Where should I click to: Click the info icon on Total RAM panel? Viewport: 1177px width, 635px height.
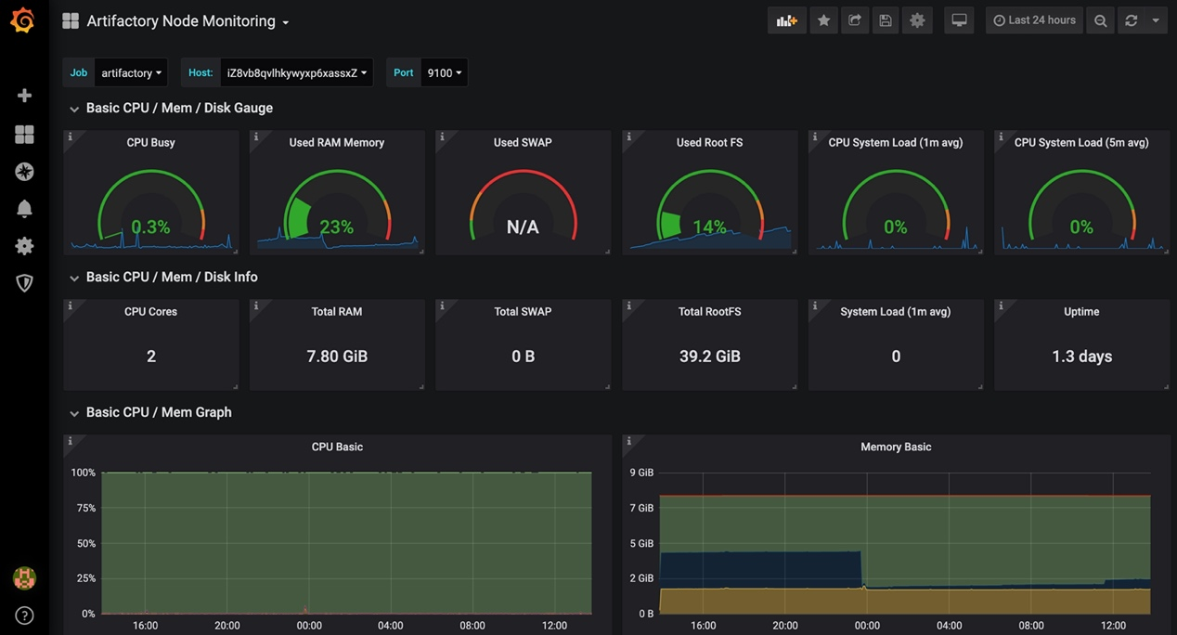click(255, 305)
